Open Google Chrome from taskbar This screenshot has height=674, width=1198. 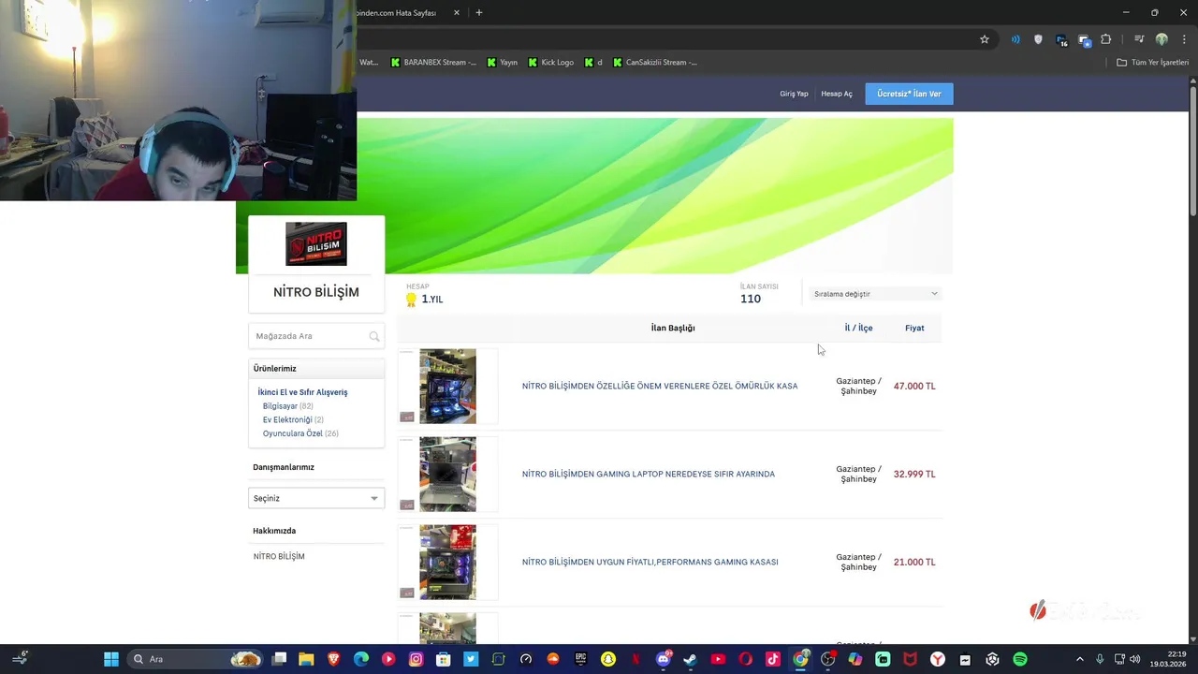800,659
